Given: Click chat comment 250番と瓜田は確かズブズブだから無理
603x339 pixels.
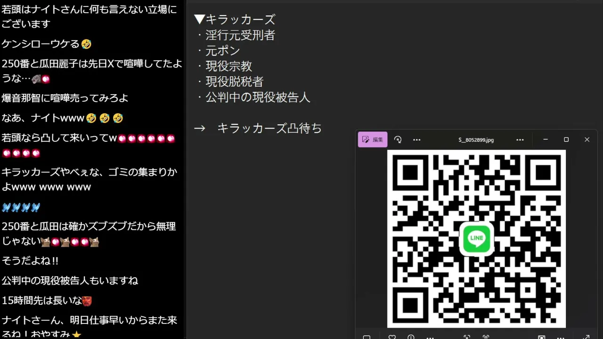Looking at the screenshot, I should click(89, 234).
